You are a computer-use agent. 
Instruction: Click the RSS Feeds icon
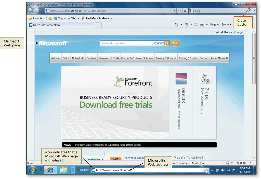(x=186, y=25)
